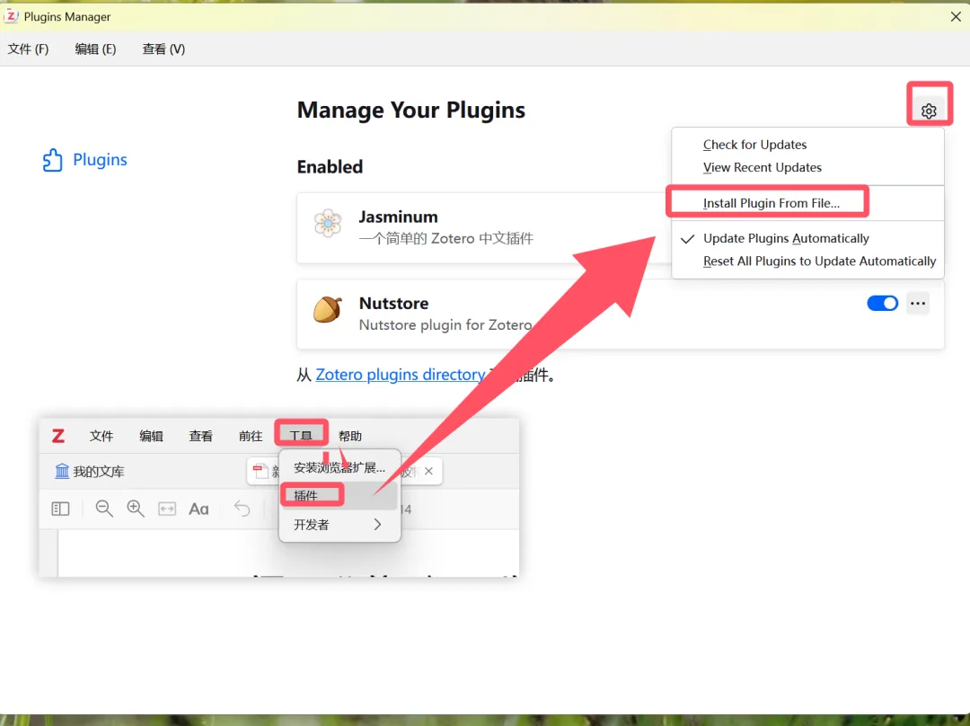The height and width of the screenshot is (726, 970).
Task: Open the 查看 (V) menu
Action: pos(163,49)
